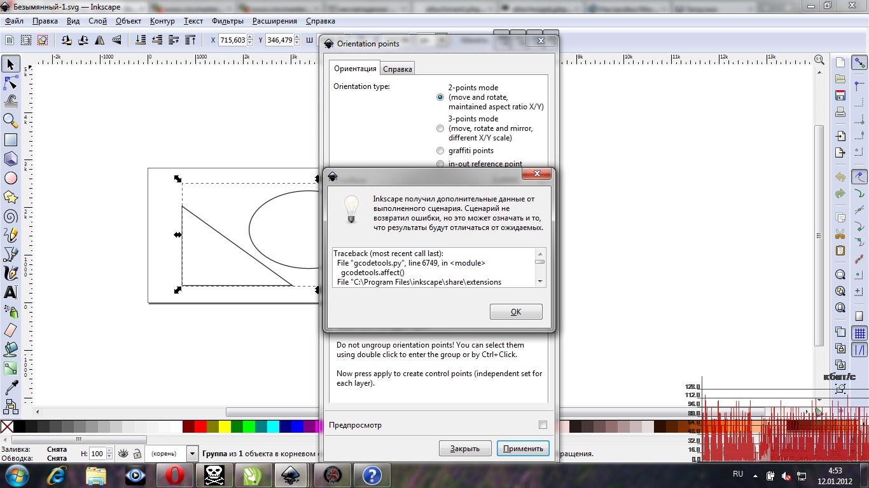Click the Cut scissors icon

click(840, 233)
